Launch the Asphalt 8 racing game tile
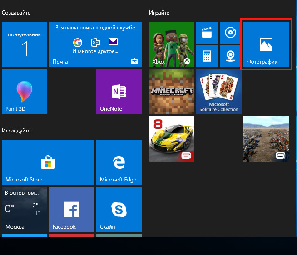 (172, 139)
